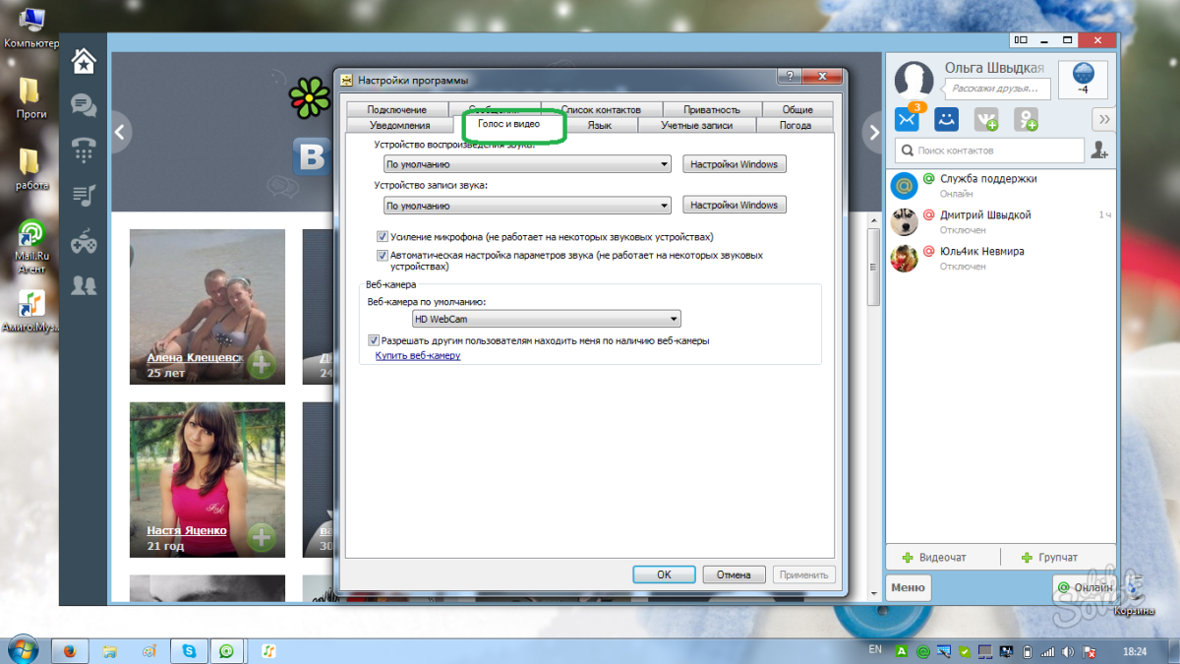Open the phone dialpad sidebar icon
Screen dimensions: 1180x664
click(x=85, y=151)
